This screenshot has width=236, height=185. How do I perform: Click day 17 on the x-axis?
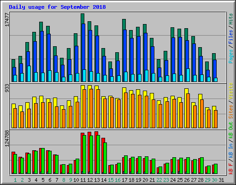(124, 180)
